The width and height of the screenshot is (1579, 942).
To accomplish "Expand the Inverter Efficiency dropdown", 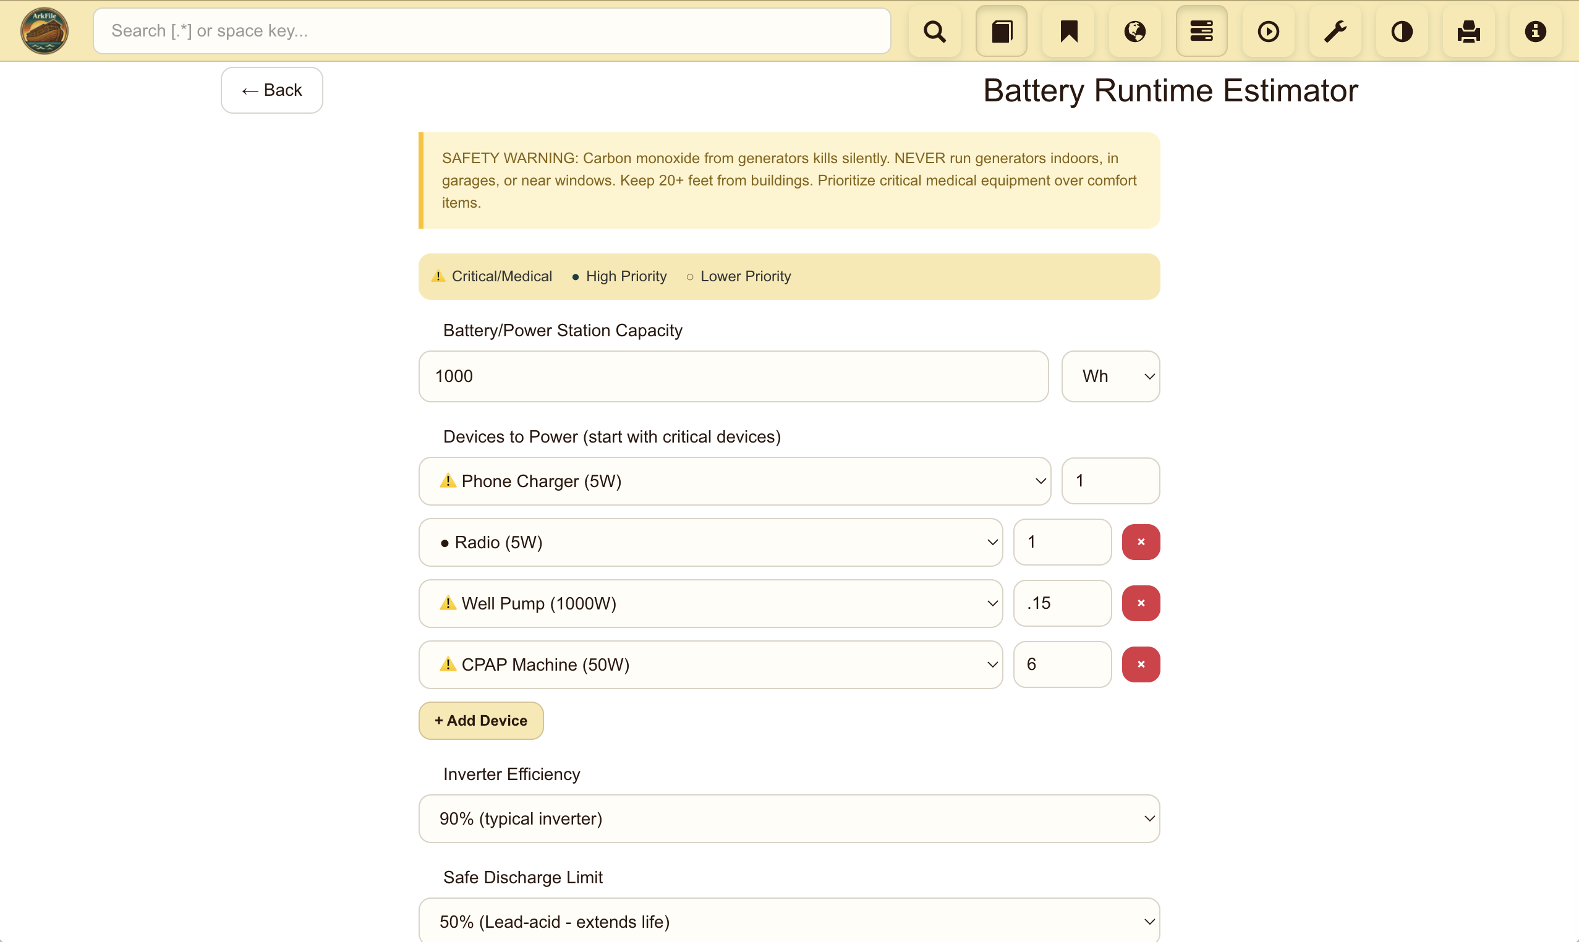I will point(788,819).
